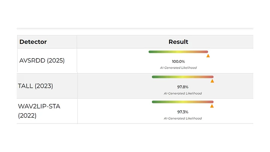The height and width of the screenshot is (152, 270).
Task: Click the 97.3% score value
Action: click(183, 112)
